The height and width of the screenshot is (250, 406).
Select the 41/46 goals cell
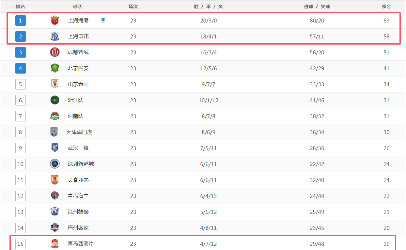click(317, 100)
